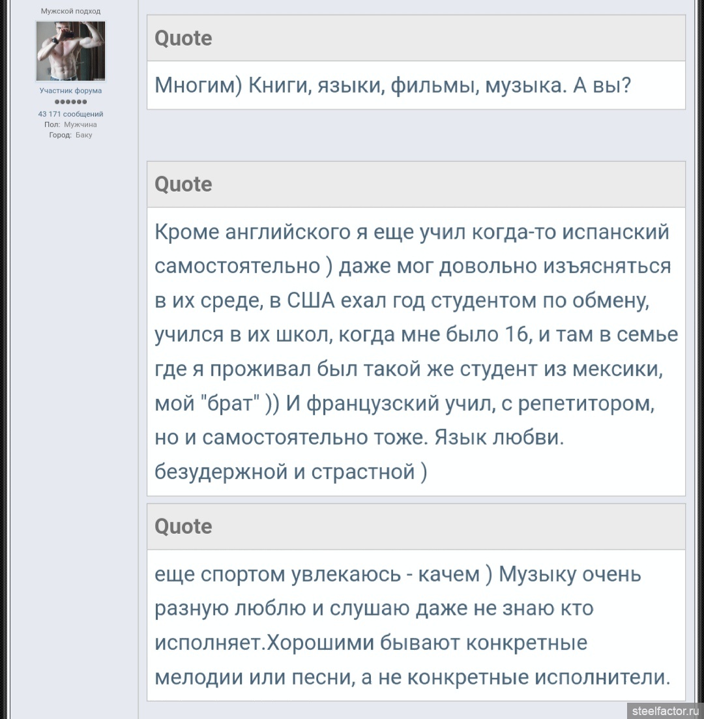This screenshot has width=704, height=719.
Task: Click the line starting "еще спортом увлекаюсь"
Action: pos(398,574)
